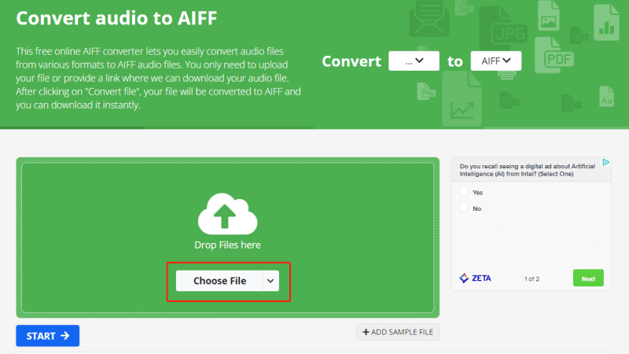This screenshot has width=629, height=354.
Task: Click the Convert audio to AIFF heading
Action: click(x=116, y=18)
